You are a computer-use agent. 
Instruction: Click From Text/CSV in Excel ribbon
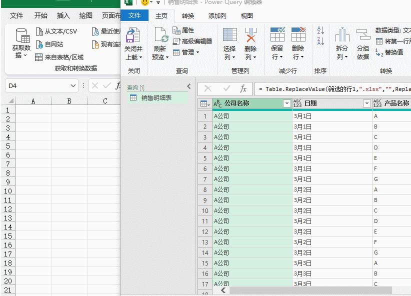click(x=56, y=31)
